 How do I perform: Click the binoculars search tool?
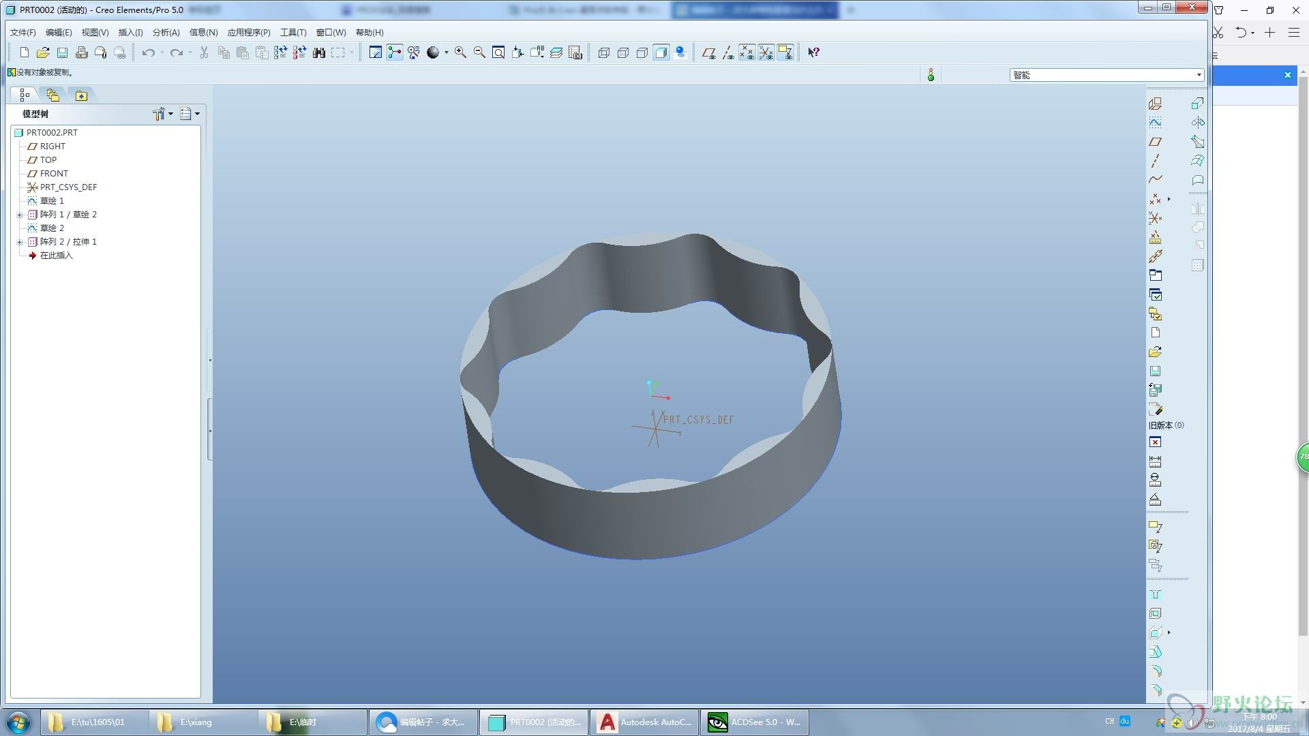coord(318,52)
